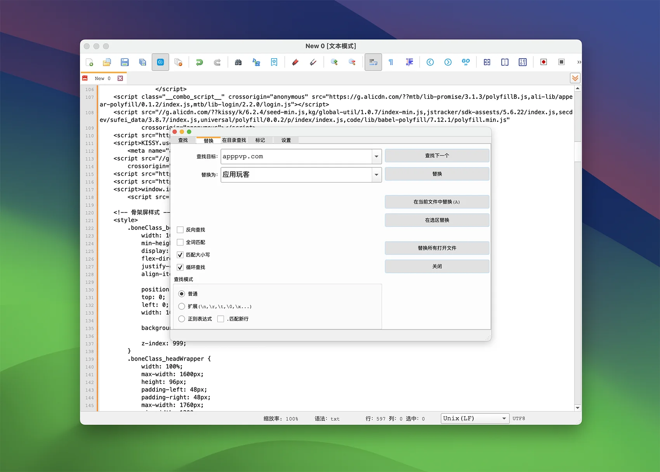Close the replace dialog via red dot

tap(175, 132)
